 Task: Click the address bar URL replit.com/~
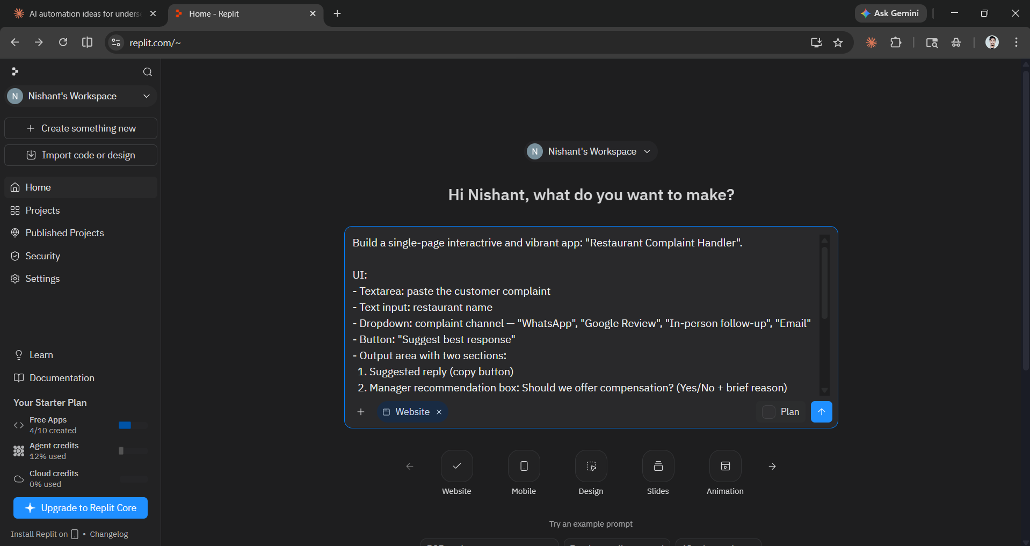[155, 42]
